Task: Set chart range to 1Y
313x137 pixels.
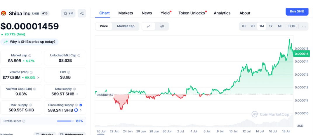Action: (271, 26)
